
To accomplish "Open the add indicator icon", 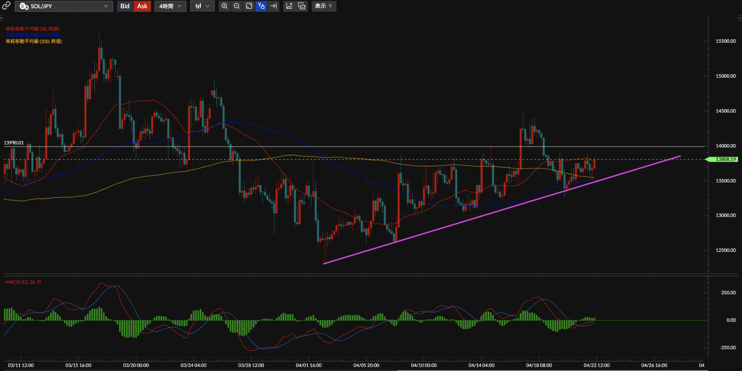I will coord(289,6).
